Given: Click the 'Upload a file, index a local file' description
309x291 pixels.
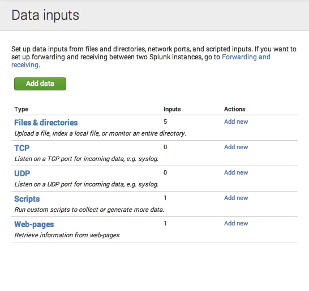Looking at the screenshot, I should point(100,133).
